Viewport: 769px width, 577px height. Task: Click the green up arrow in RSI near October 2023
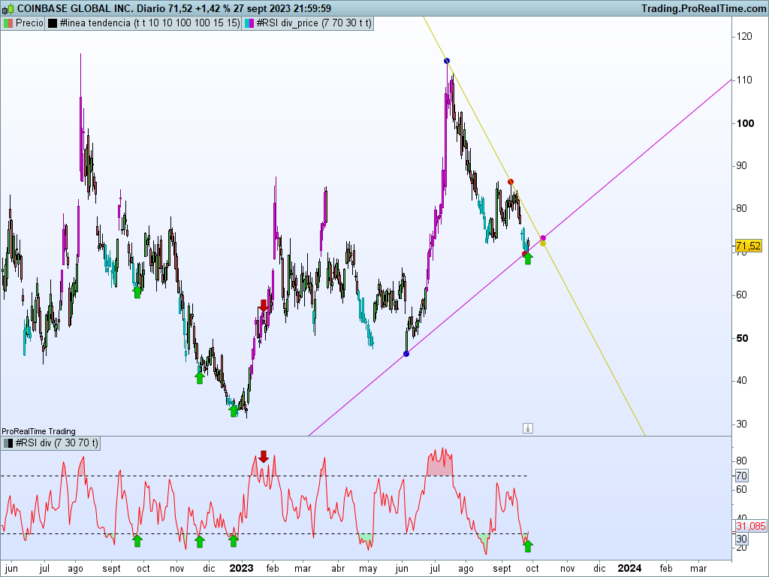[x=528, y=545]
